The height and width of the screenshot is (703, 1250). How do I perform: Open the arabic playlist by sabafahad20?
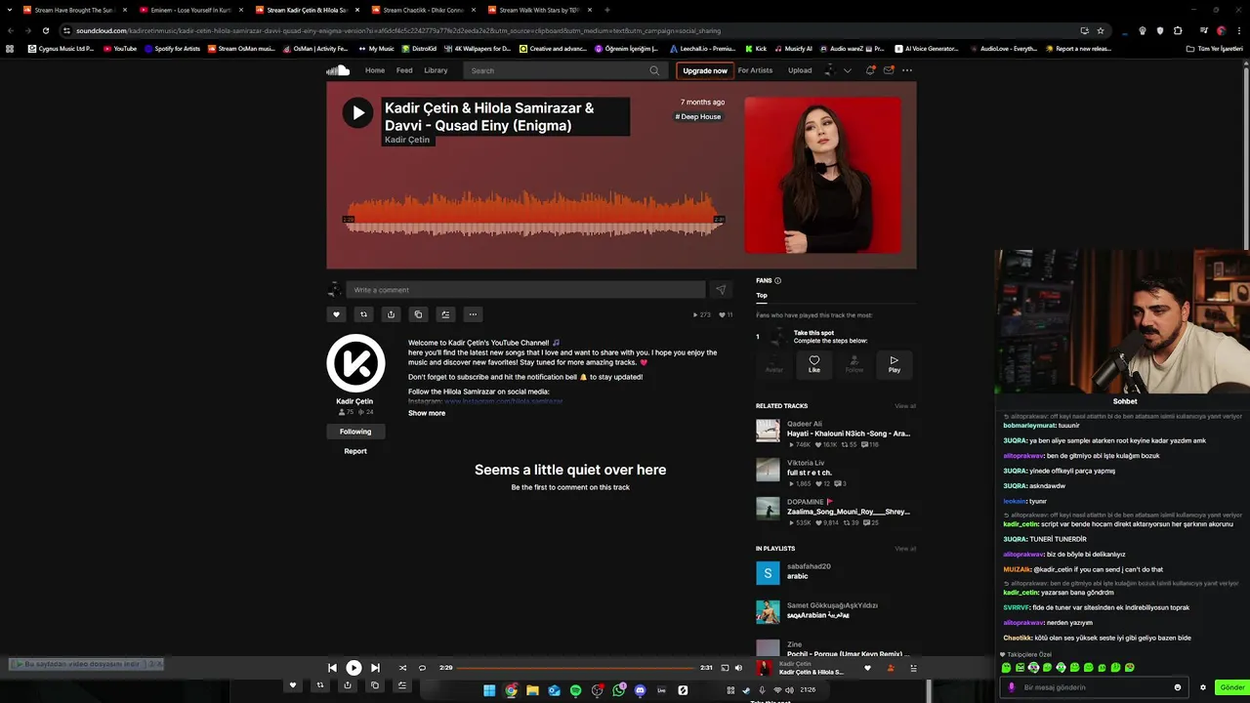800,576
